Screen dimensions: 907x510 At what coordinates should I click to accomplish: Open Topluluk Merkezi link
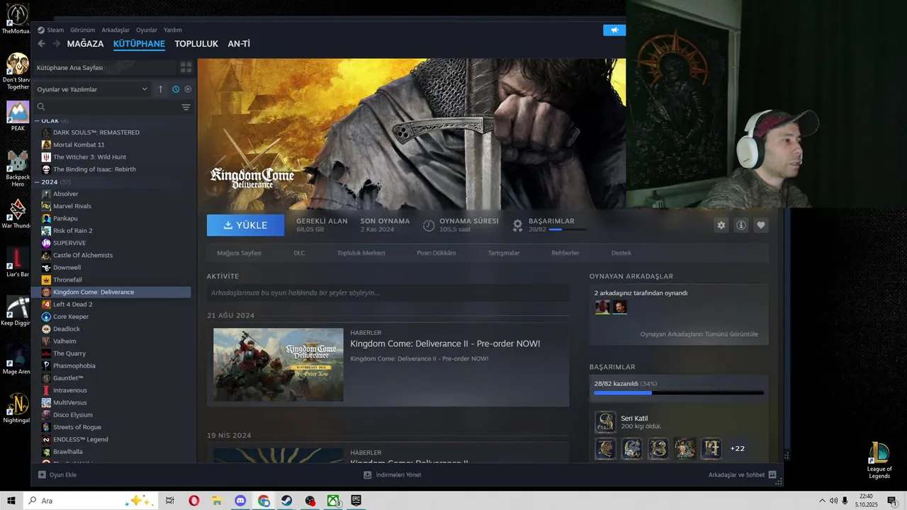click(x=361, y=253)
